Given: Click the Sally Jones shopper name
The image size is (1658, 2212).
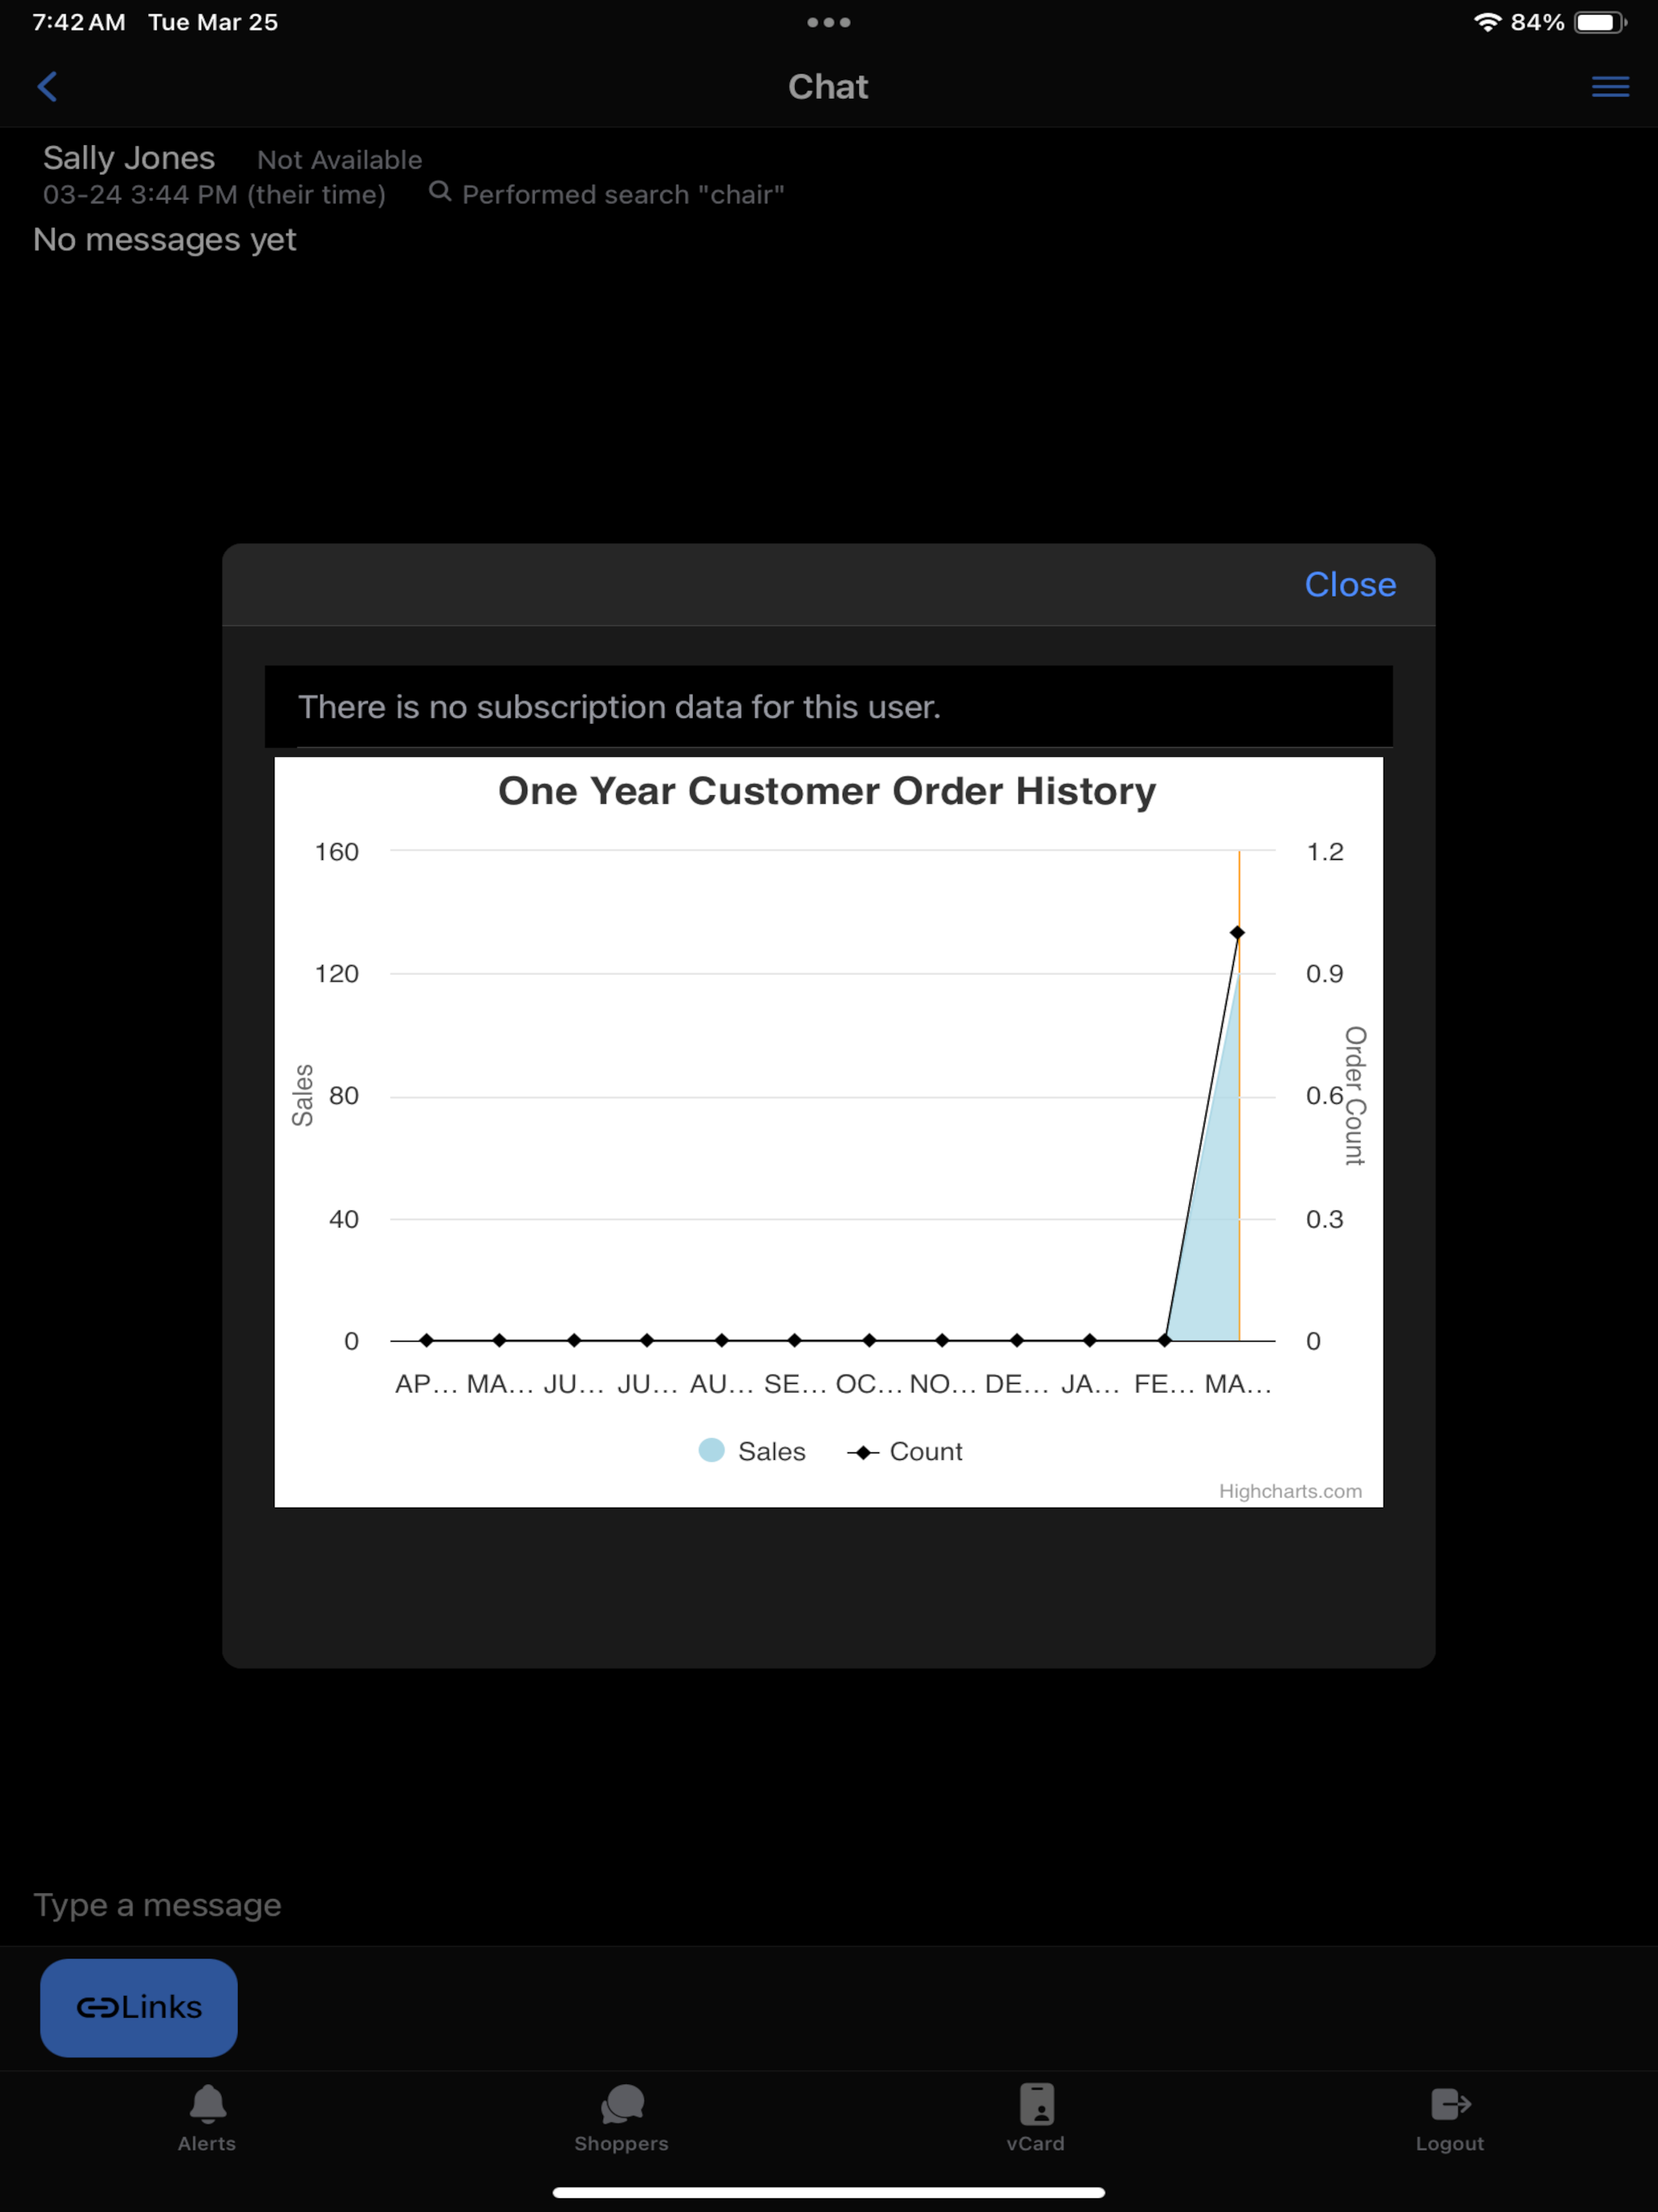Looking at the screenshot, I should point(129,158).
